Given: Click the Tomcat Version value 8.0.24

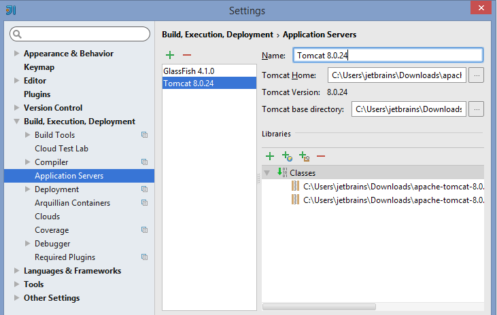Looking at the screenshot, I should [x=337, y=92].
